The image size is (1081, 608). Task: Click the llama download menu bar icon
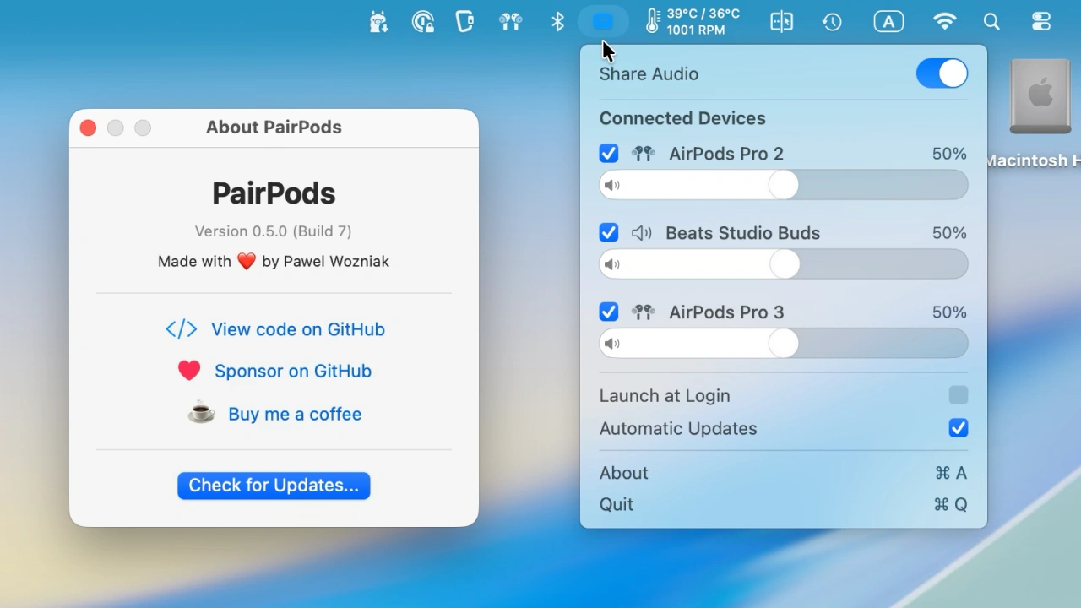[378, 21]
